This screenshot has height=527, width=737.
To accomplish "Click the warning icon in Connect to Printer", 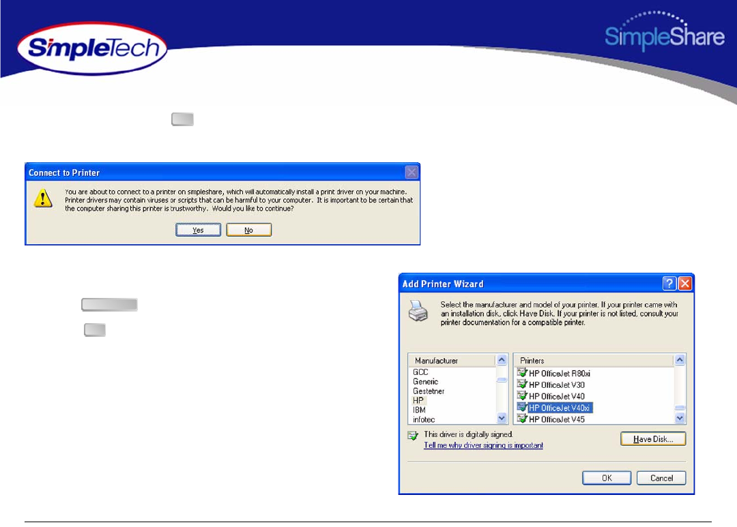I will 43,198.
